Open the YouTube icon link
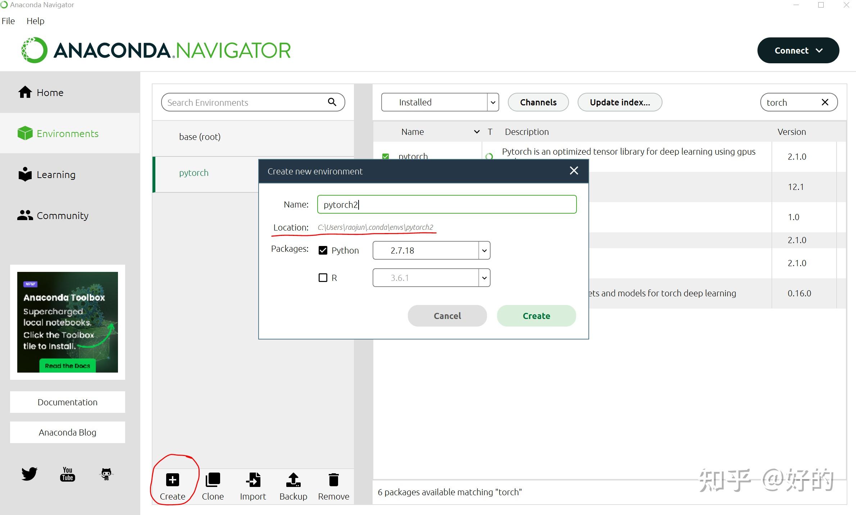856x515 pixels. 68,474
